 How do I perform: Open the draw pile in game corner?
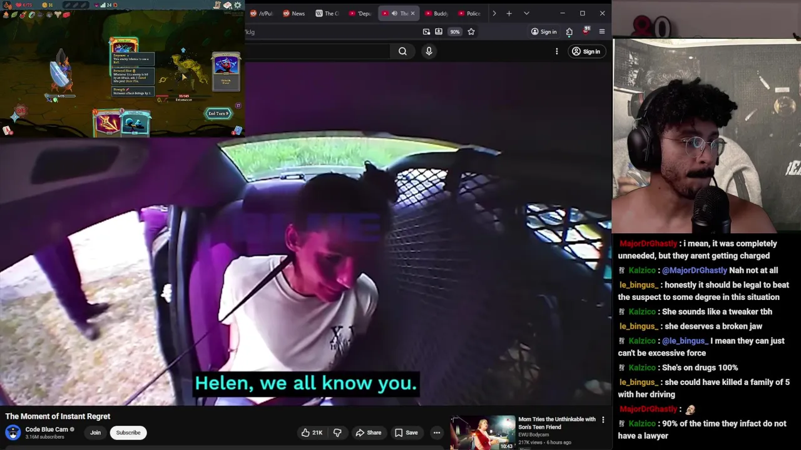[x=7, y=130]
